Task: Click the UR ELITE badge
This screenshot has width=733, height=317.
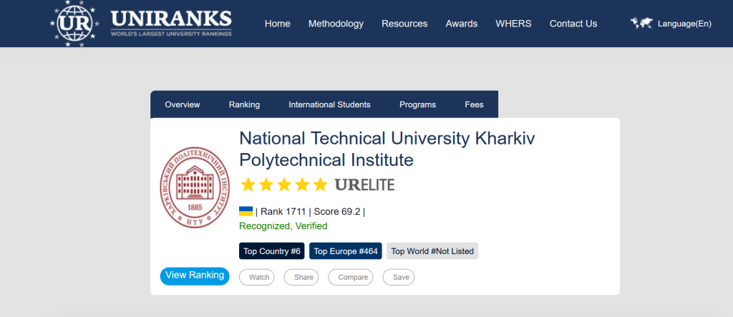Action: [x=364, y=185]
